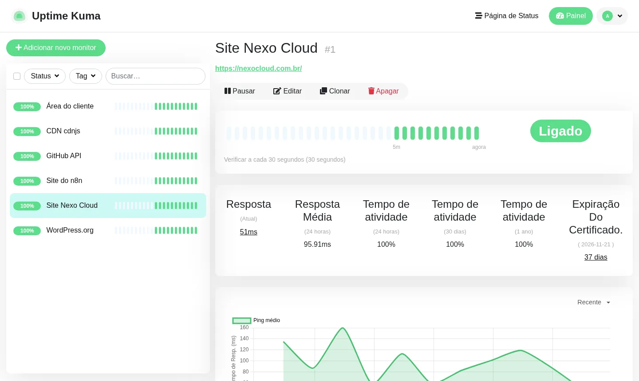Click the Clonar button

(335, 91)
